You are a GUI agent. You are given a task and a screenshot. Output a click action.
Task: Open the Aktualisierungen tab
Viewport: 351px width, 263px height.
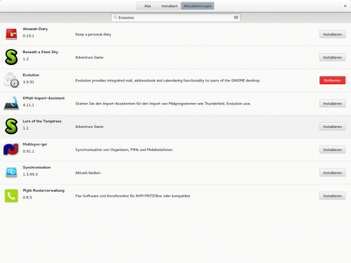(198, 6)
